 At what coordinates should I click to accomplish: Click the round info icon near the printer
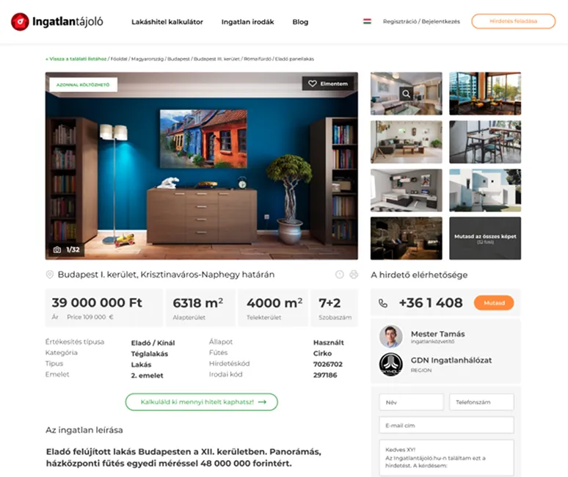pos(340,274)
